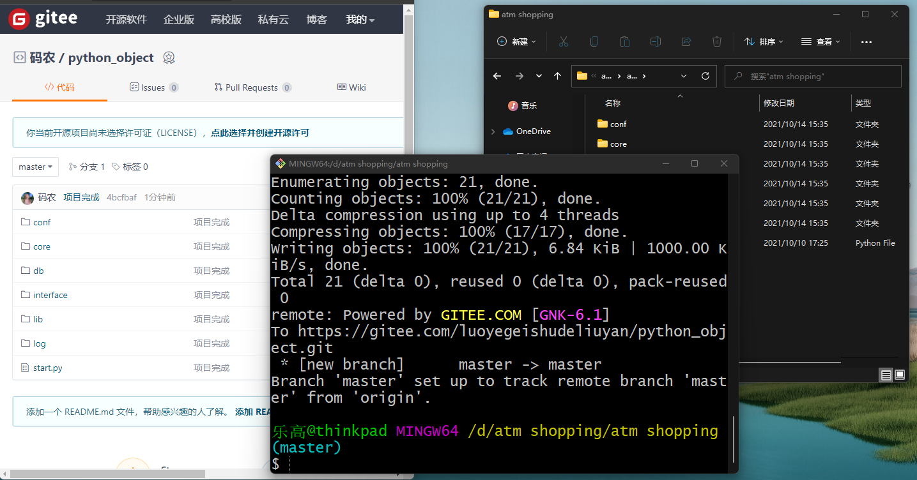Click the 2021/10/10 17:25 date in Explorer
The image size is (917, 480).
(x=796, y=243)
